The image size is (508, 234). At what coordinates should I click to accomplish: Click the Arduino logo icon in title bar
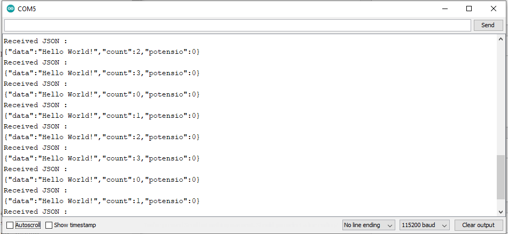point(11,9)
